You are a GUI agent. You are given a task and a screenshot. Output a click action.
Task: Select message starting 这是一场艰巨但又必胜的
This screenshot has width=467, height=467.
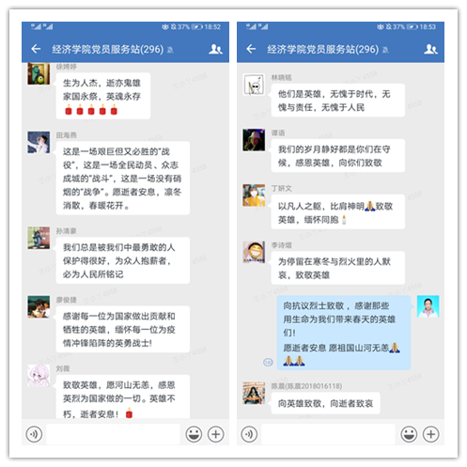coord(123,178)
